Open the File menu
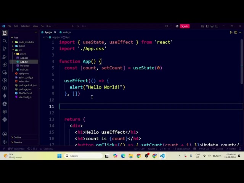This screenshot has width=244, height=183. (9, 26)
